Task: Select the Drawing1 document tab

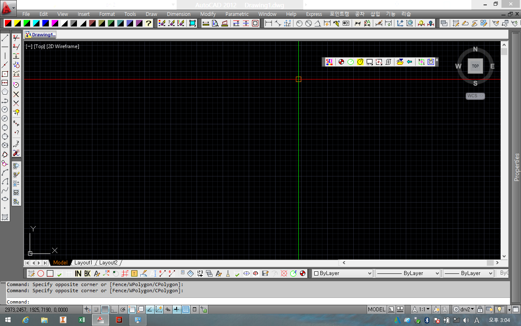Action: [40, 35]
